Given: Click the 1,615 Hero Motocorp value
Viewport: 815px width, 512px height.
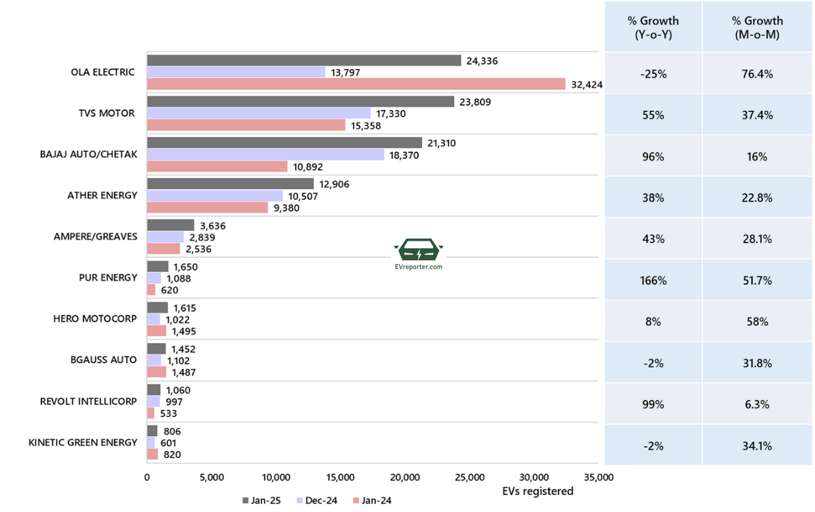Looking at the screenshot, I should [x=185, y=307].
